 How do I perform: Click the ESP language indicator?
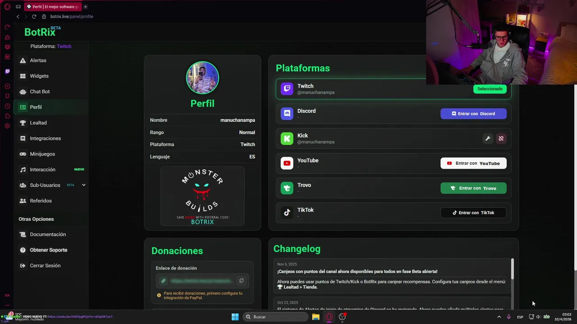(520, 317)
